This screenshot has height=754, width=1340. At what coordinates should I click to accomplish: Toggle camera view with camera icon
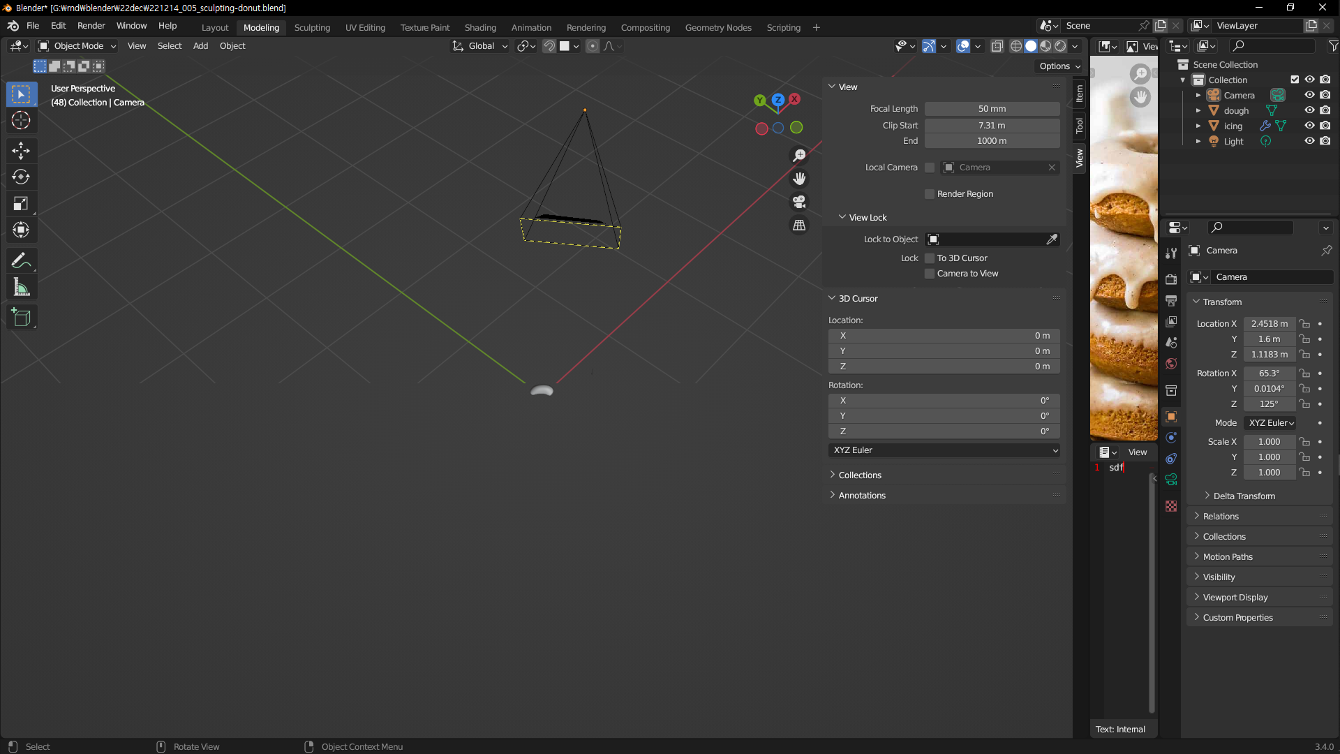[x=799, y=202]
